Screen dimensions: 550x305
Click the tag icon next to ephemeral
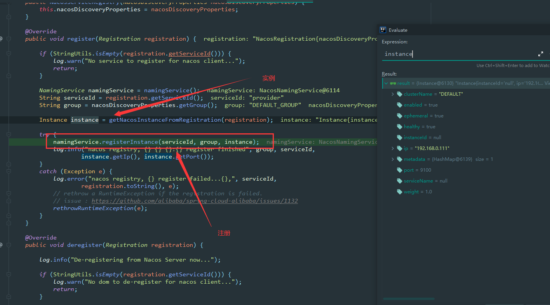click(399, 116)
